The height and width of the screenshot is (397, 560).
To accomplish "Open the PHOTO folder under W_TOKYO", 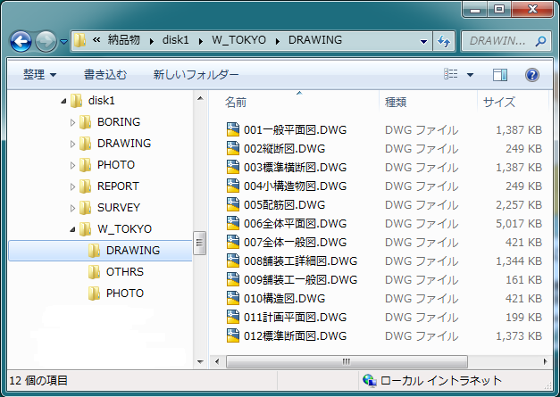I will click(x=124, y=294).
